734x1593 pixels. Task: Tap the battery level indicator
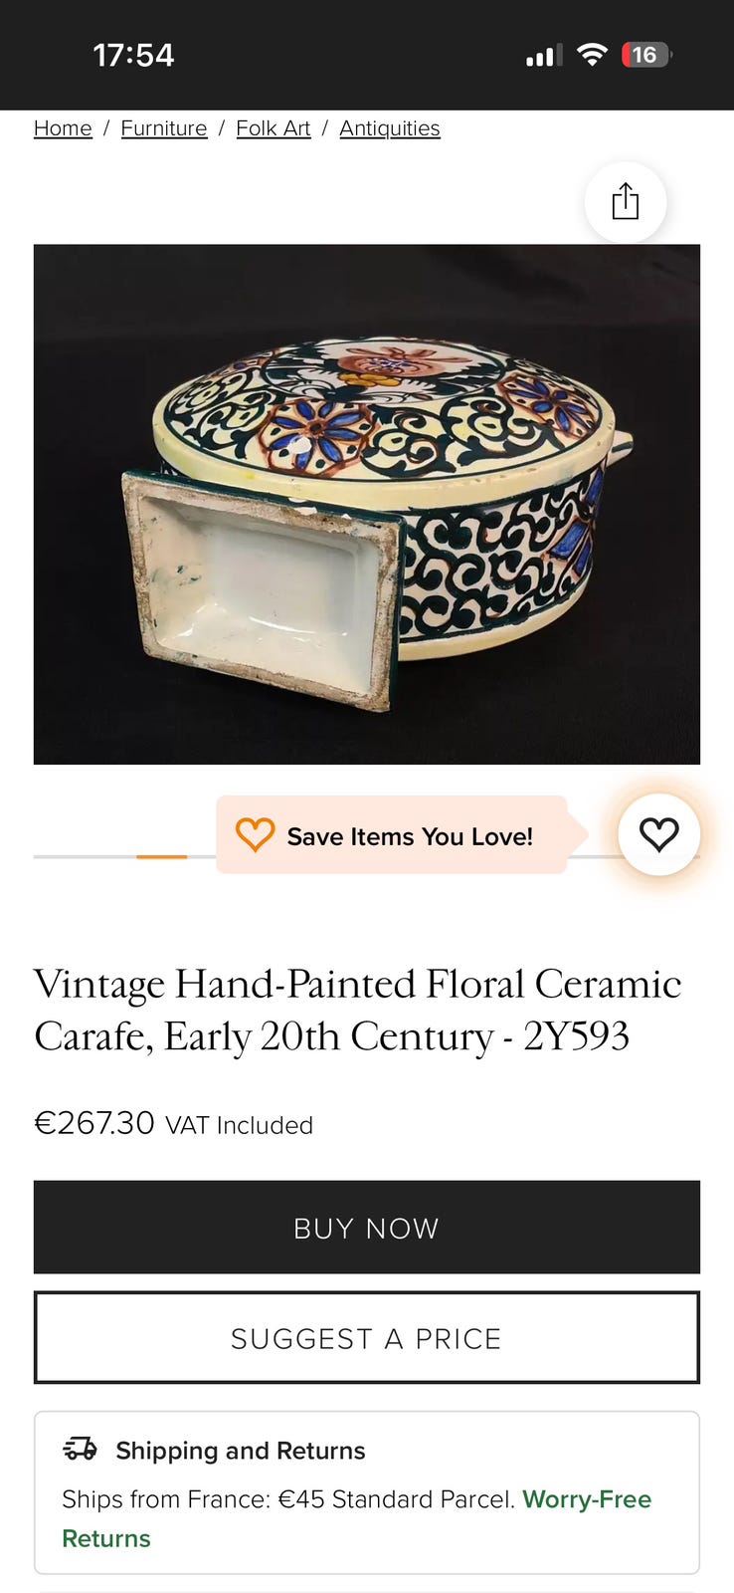click(x=645, y=55)
